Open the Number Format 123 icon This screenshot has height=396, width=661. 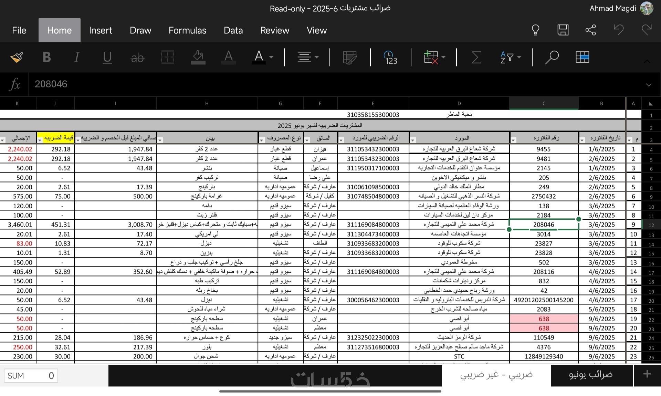(x=390, y=57)
